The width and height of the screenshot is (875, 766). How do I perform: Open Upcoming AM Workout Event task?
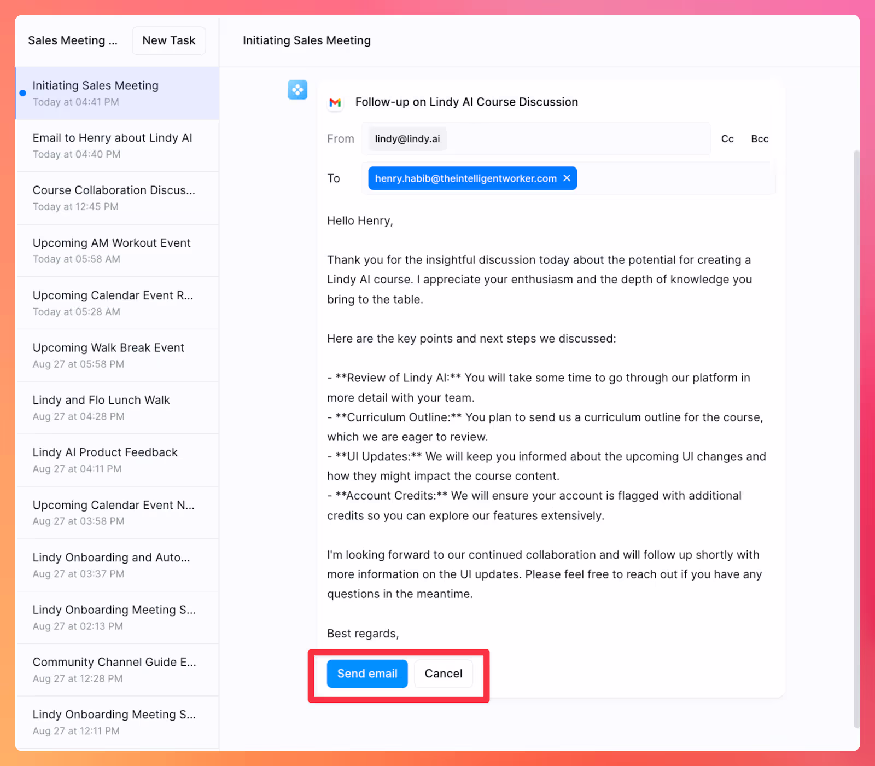(118, 251)
